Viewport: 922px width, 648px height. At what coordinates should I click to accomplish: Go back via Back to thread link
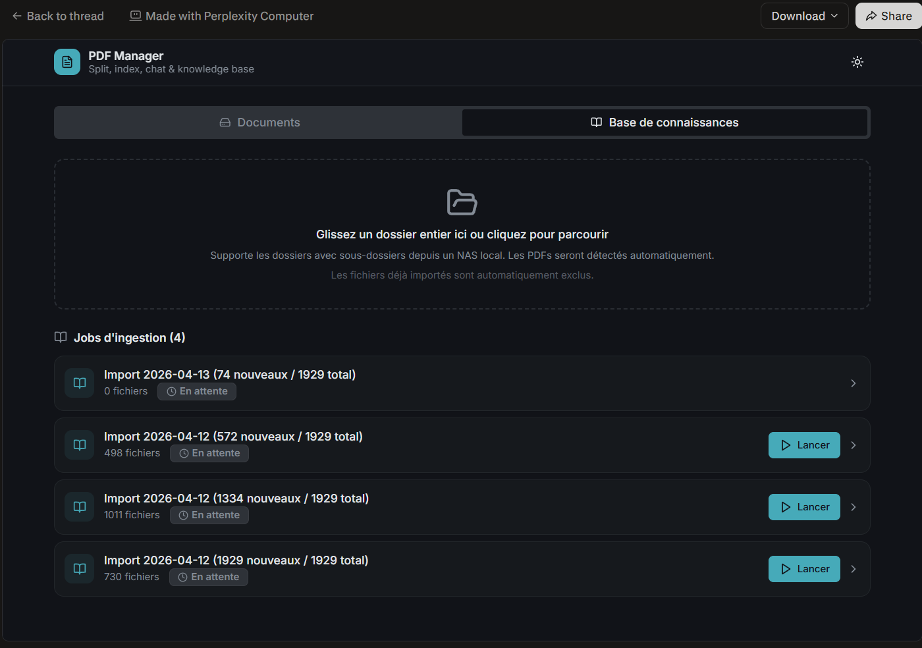coord(58,16)
